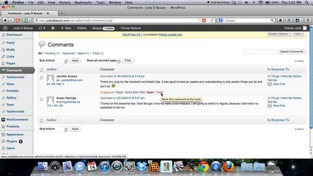The image size is (313, 176).
Task: Click the volume icon in menu bar
Action: [x=246, y=2]
